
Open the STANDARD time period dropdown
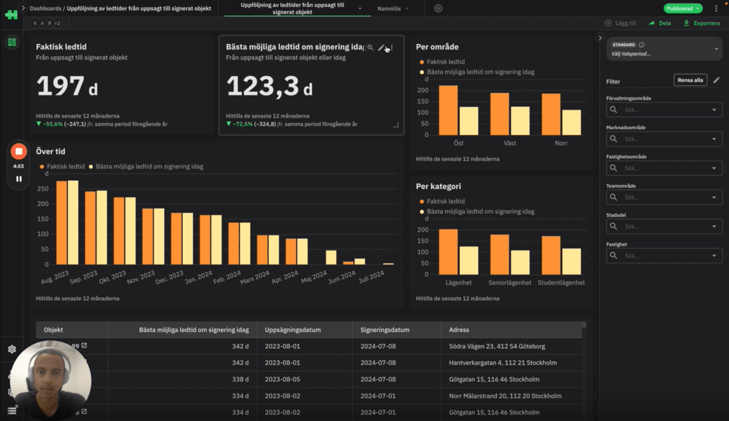pyautogui.click(x=664, y=49)
